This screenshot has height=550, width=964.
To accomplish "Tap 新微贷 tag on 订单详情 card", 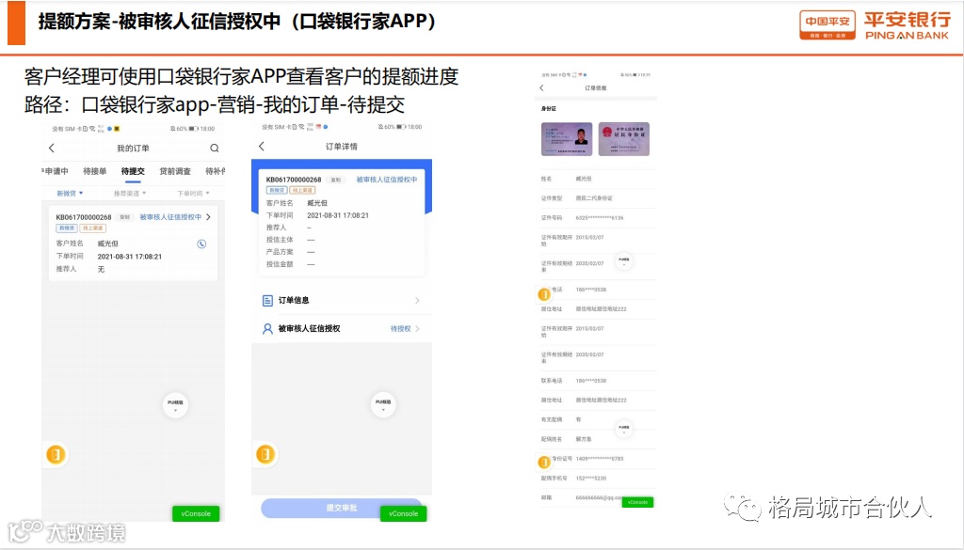I will (277, 190).
